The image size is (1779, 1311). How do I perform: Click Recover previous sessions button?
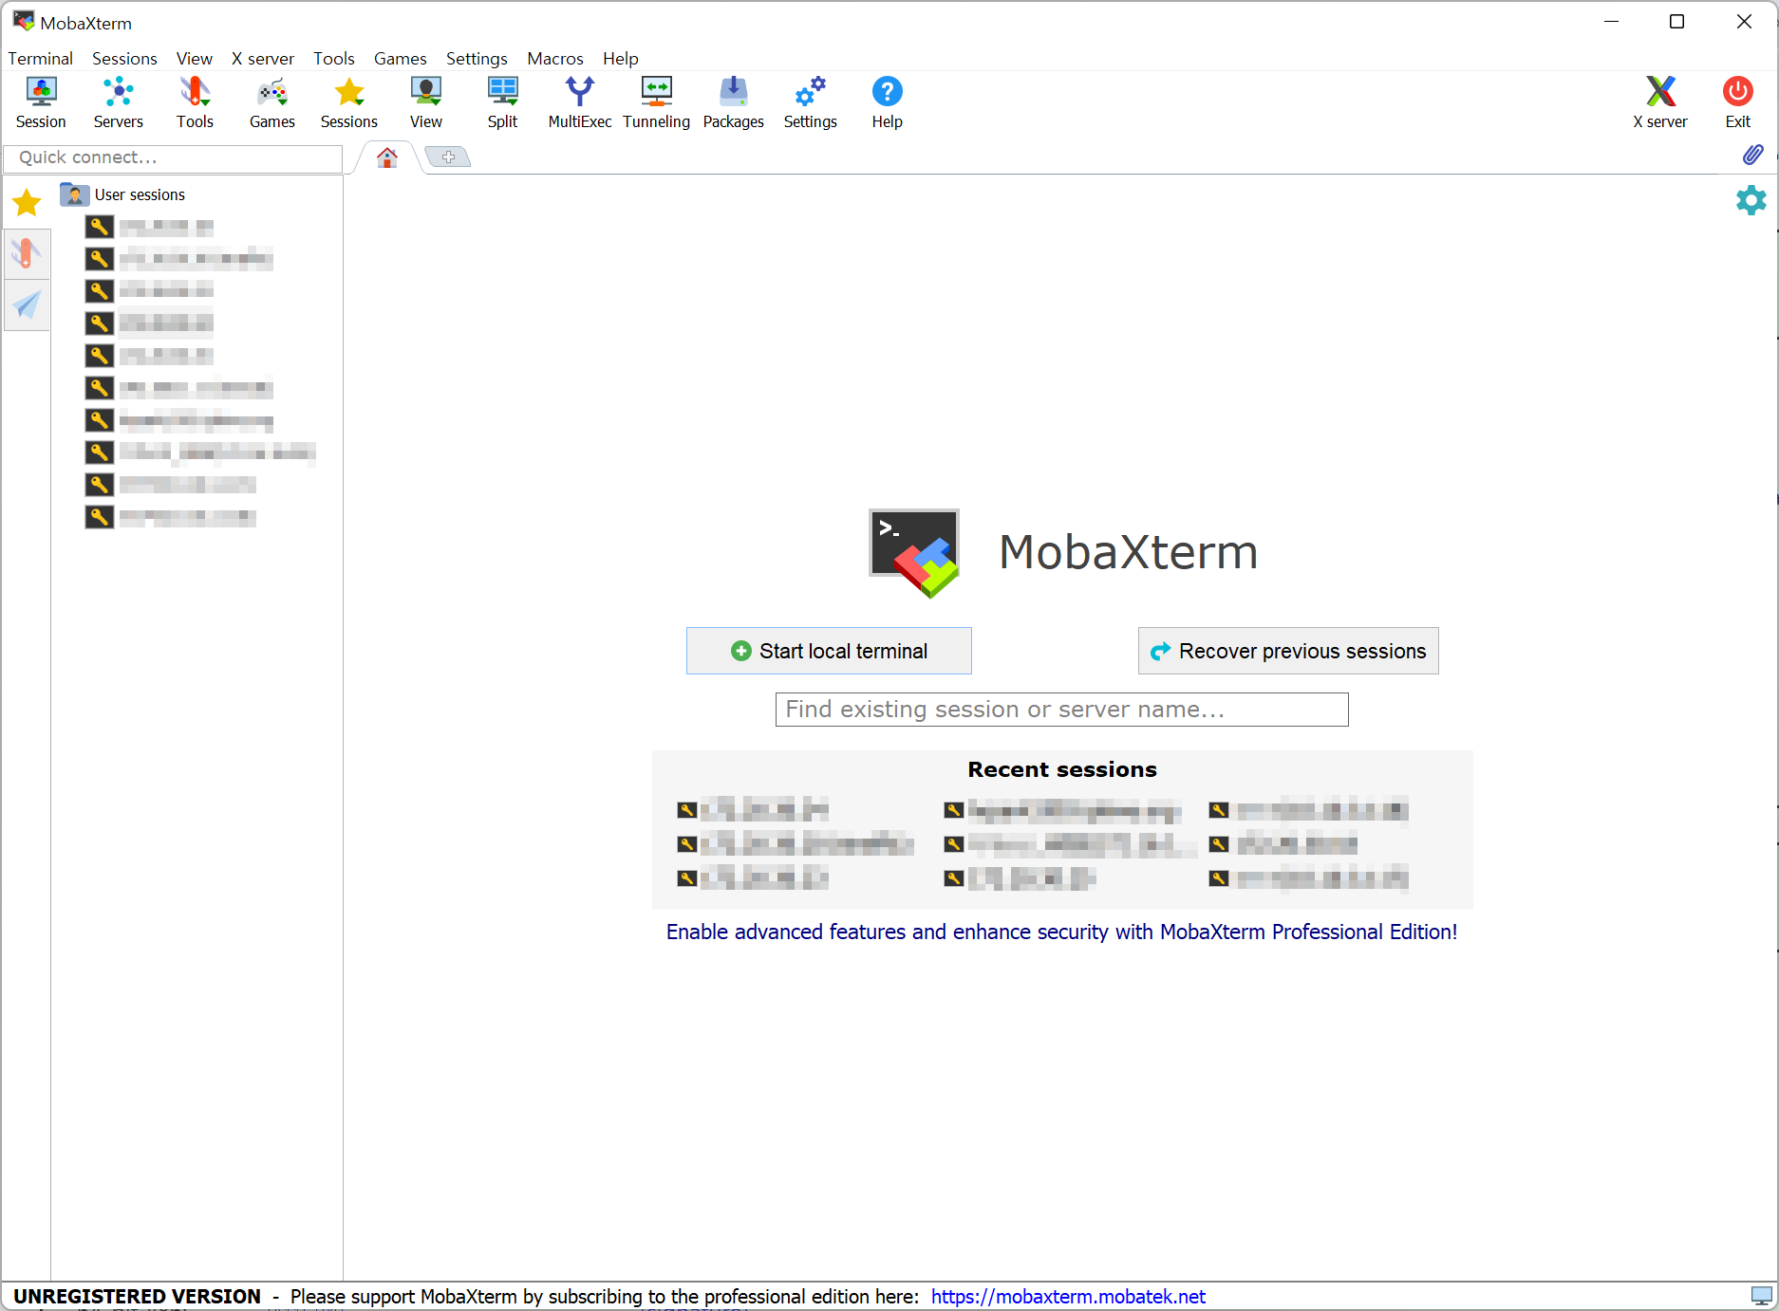click(1288, 651)
